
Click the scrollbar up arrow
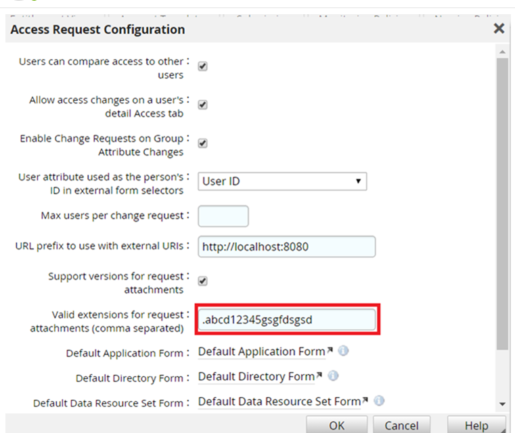[502, 51]
